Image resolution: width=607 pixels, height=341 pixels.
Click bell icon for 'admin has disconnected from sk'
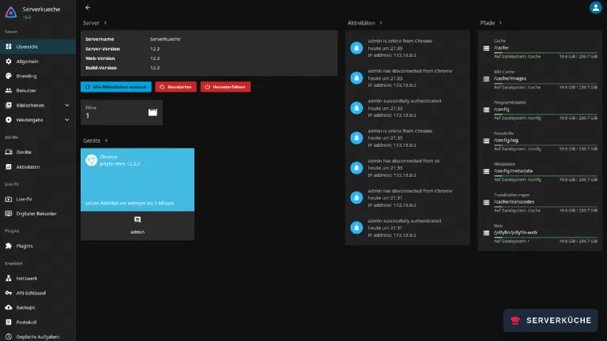pos(356,168)
